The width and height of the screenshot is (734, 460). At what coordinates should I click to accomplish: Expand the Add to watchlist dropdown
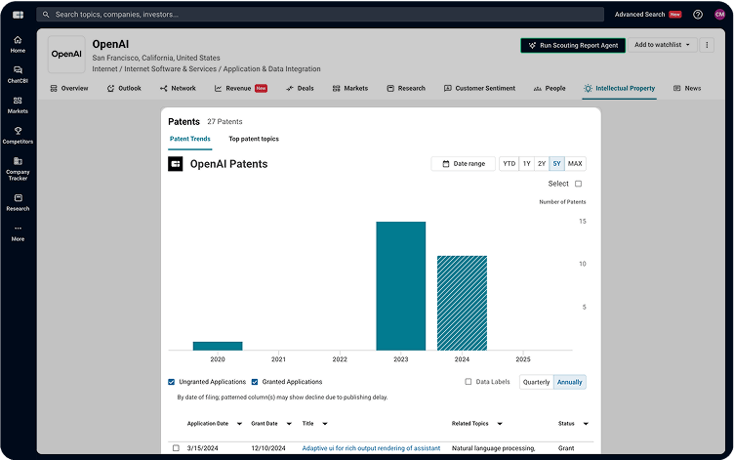coord(664,45)
